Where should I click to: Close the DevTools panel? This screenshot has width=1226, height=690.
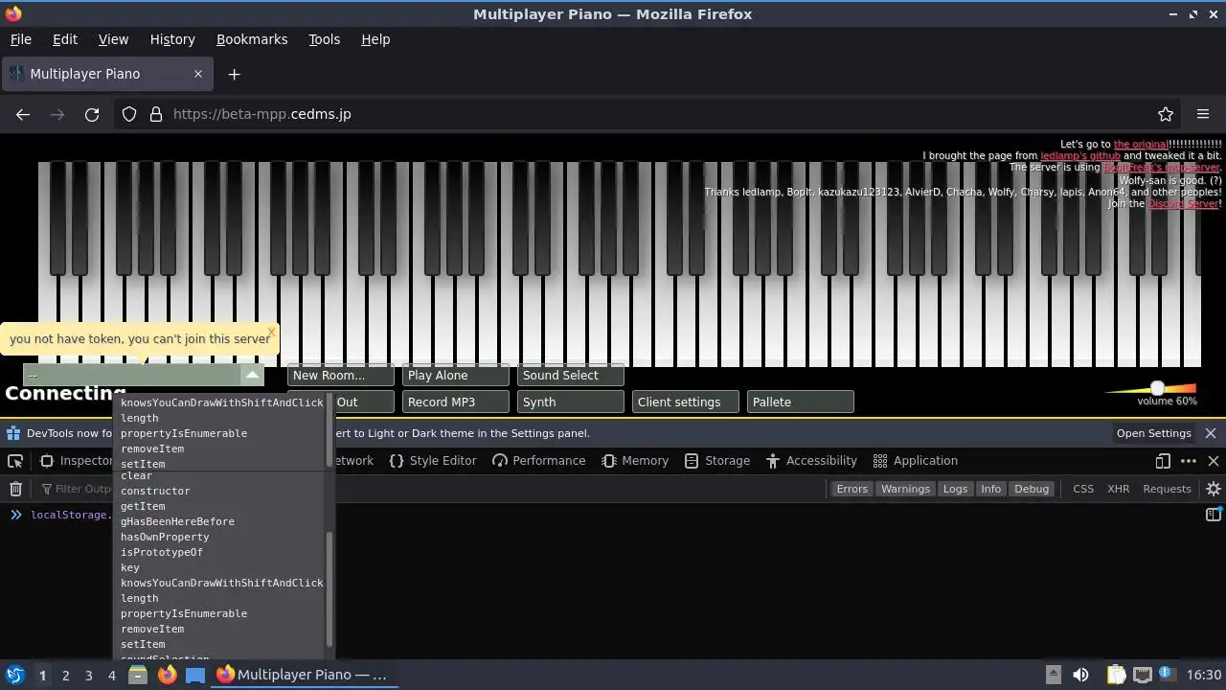pyautogui.click(x=1213, y=461)
